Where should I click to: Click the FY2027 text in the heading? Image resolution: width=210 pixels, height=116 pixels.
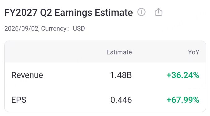[x=21, y=13]
